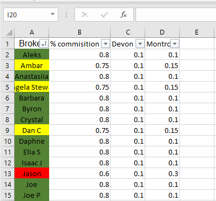
Task: Open the Devon column filter dropdown
Action: coord(140,44)
